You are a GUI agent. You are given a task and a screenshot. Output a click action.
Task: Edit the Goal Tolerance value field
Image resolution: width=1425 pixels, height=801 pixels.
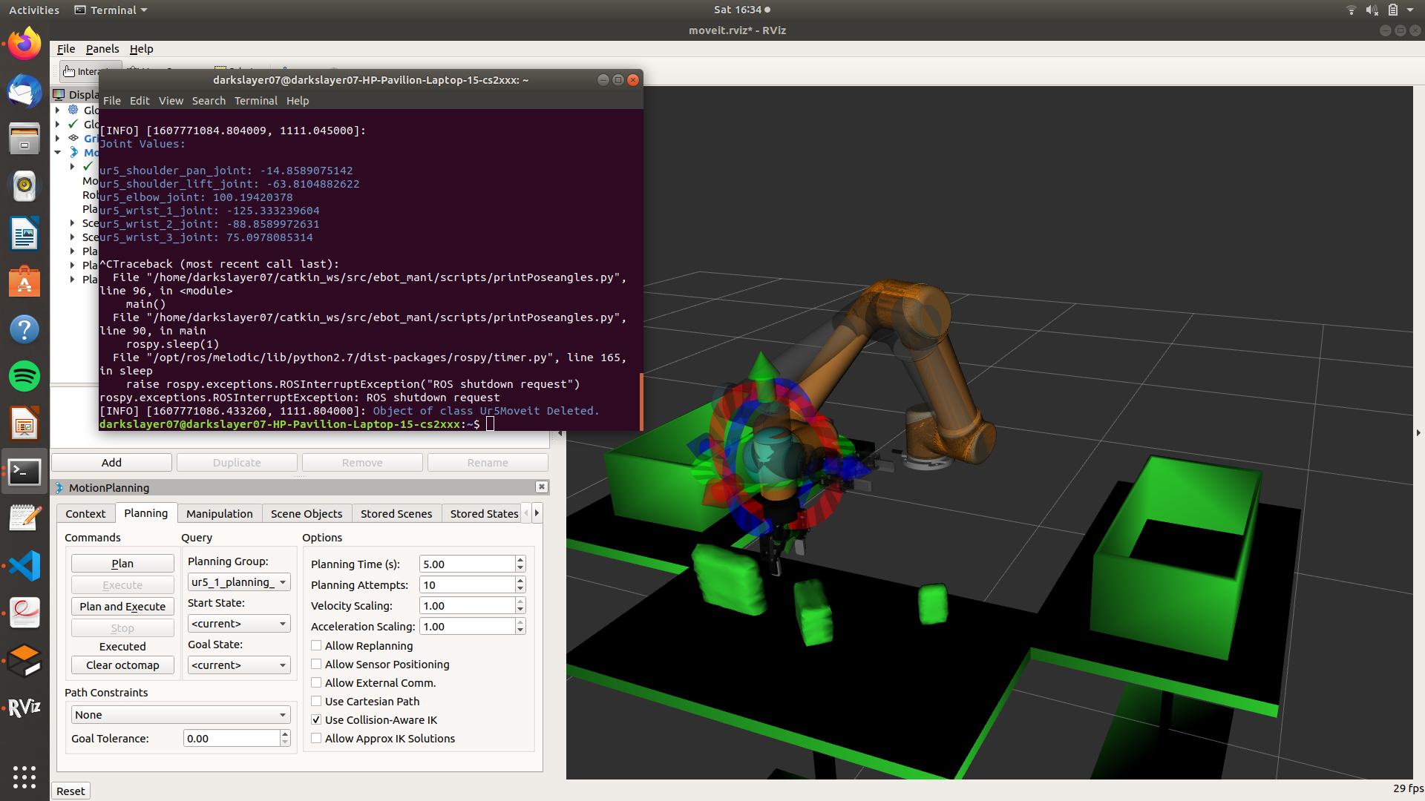(230, 738)
